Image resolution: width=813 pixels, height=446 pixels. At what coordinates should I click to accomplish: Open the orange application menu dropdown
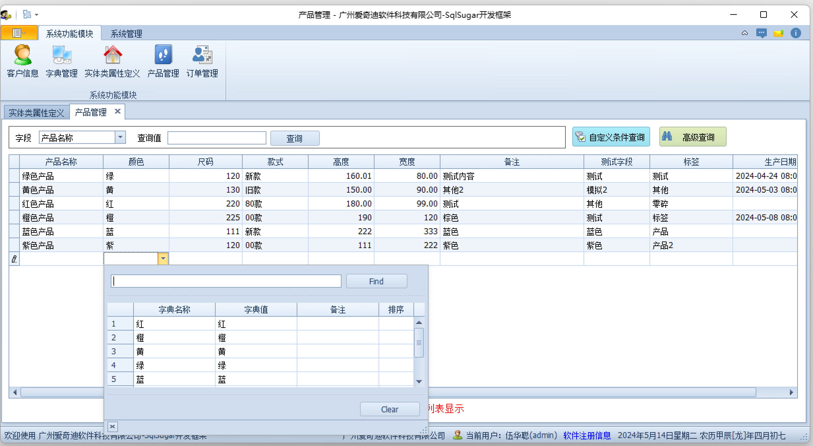tap(19, 33)
